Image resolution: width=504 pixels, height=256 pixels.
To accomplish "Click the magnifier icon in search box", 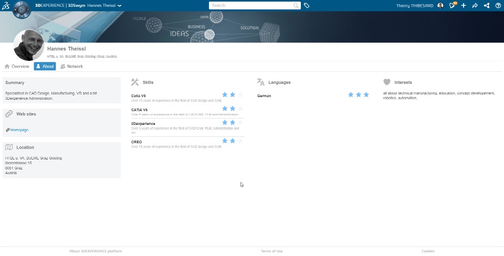I will click(x=296, y=5).
